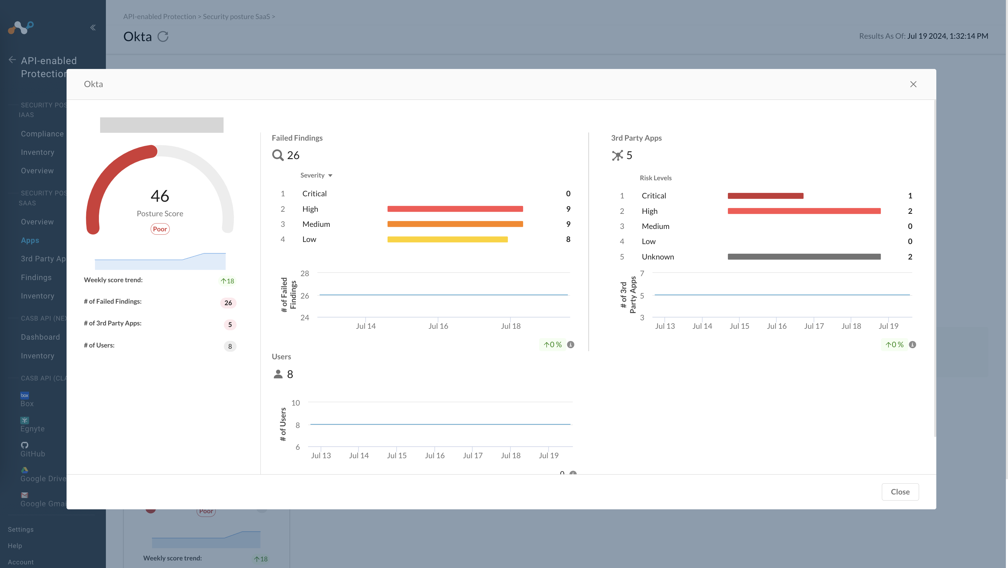Navigate to Settings in the sidebar

20,529
